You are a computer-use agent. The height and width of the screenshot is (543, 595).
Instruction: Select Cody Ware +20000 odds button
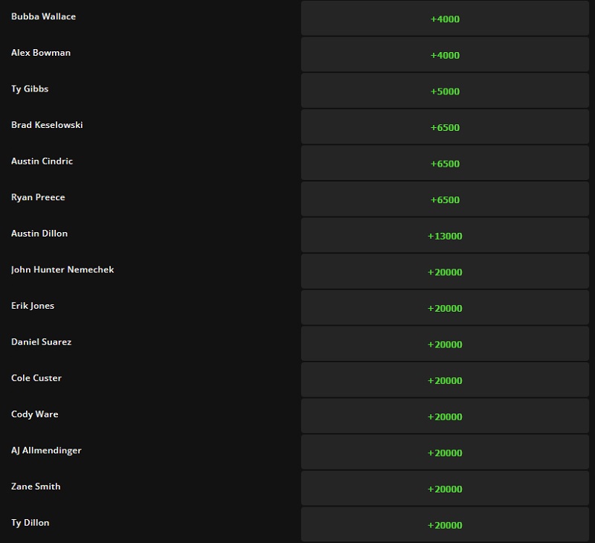[x=445, y=416]
